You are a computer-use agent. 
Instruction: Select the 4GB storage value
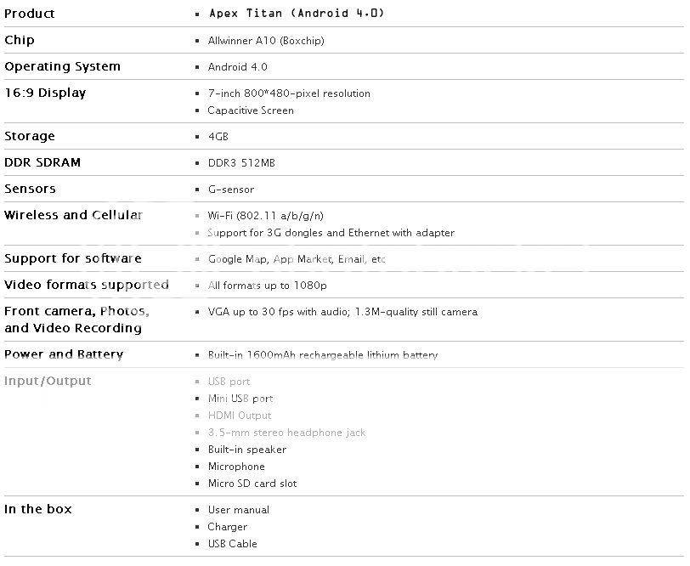[218, 136]
